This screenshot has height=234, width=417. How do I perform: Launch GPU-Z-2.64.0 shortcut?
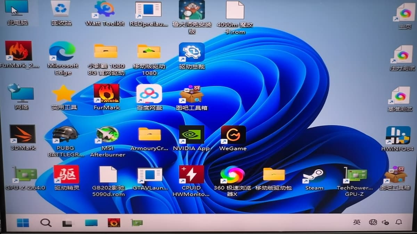click(25, 178)
